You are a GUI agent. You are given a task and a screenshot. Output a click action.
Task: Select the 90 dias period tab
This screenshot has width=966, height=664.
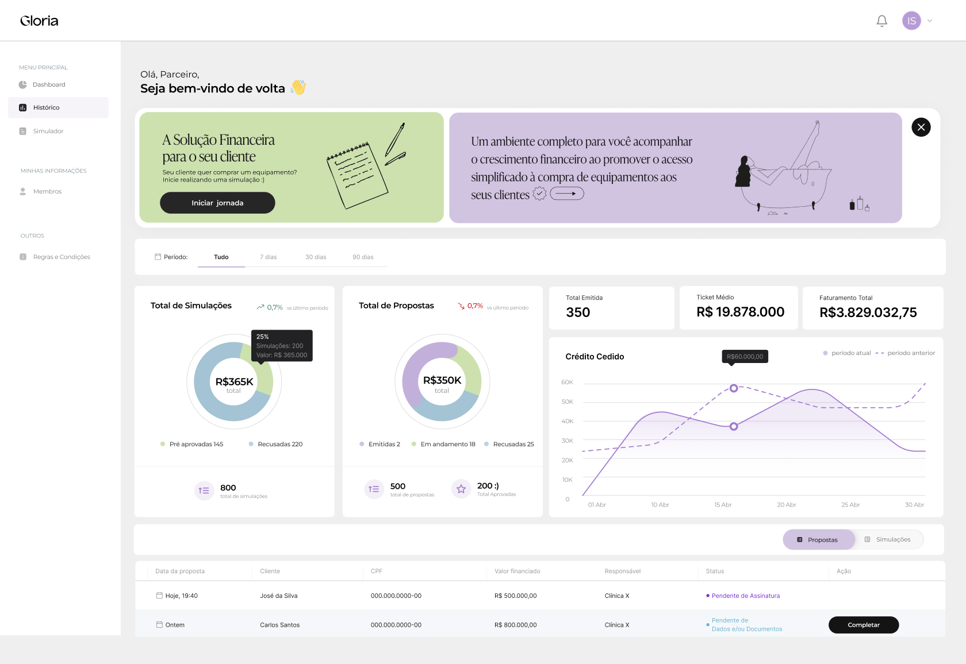[363, 257]
